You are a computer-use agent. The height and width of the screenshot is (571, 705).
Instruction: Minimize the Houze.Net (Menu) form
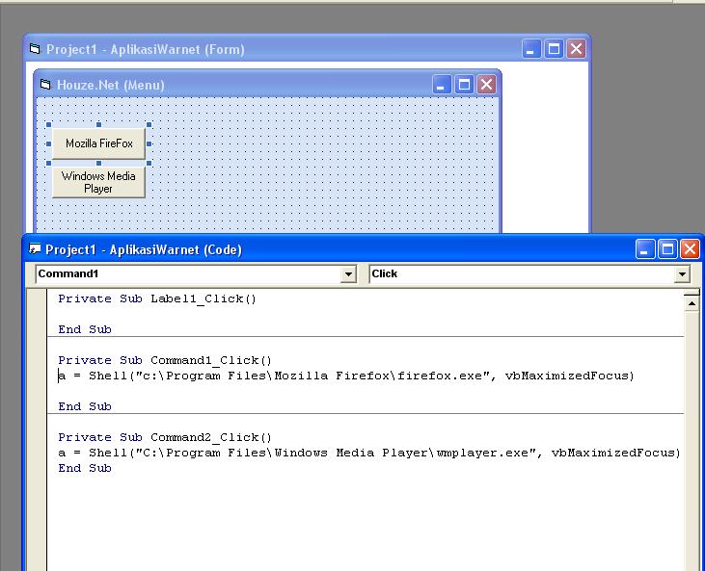[441, 85]
